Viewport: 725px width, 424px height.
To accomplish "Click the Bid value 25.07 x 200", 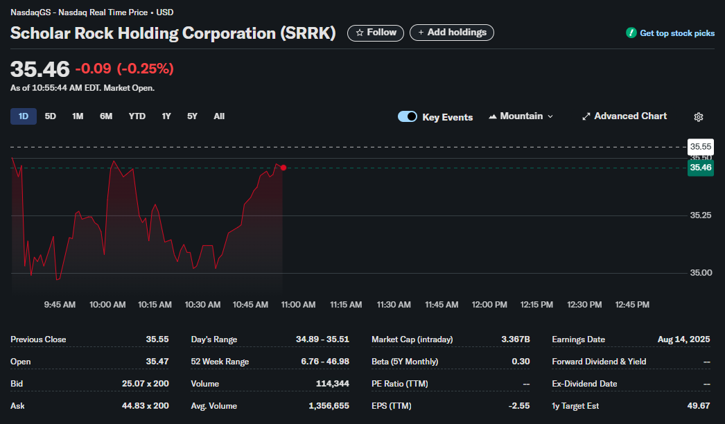I will [145, 384].
